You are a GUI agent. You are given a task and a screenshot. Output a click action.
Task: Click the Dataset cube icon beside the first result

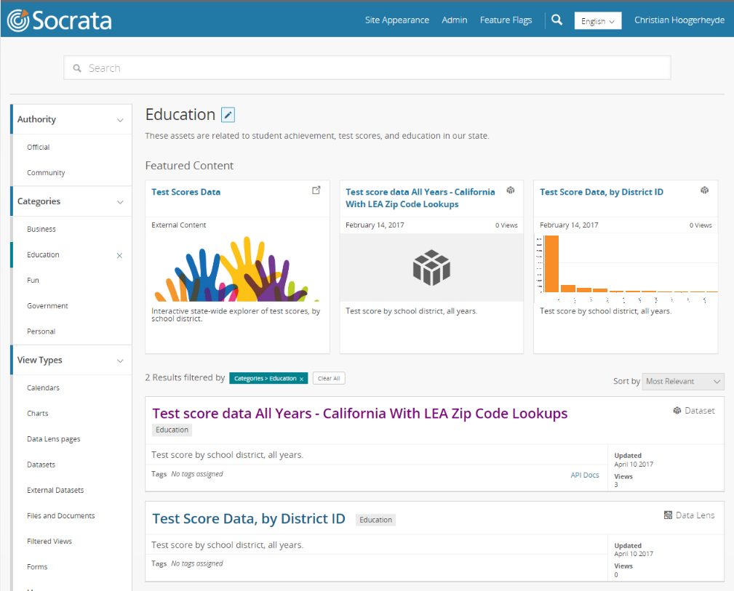[677, 410]
